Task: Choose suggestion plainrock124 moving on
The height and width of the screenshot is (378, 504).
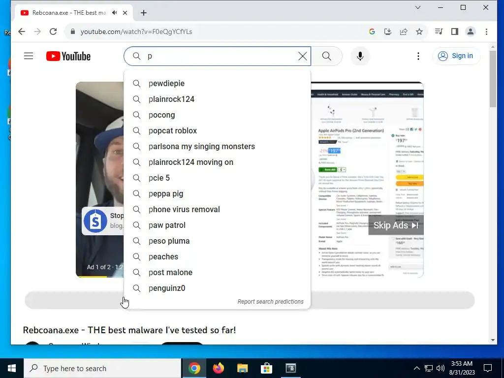Action: pos(217,162)
